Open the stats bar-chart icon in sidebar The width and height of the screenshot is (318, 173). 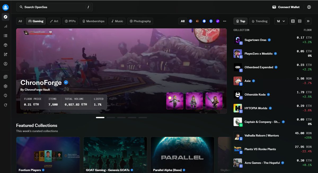click(x=6, y=26)
